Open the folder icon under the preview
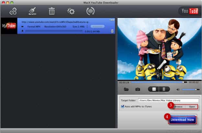Screen dimensions: 202x133 [126, 89]
